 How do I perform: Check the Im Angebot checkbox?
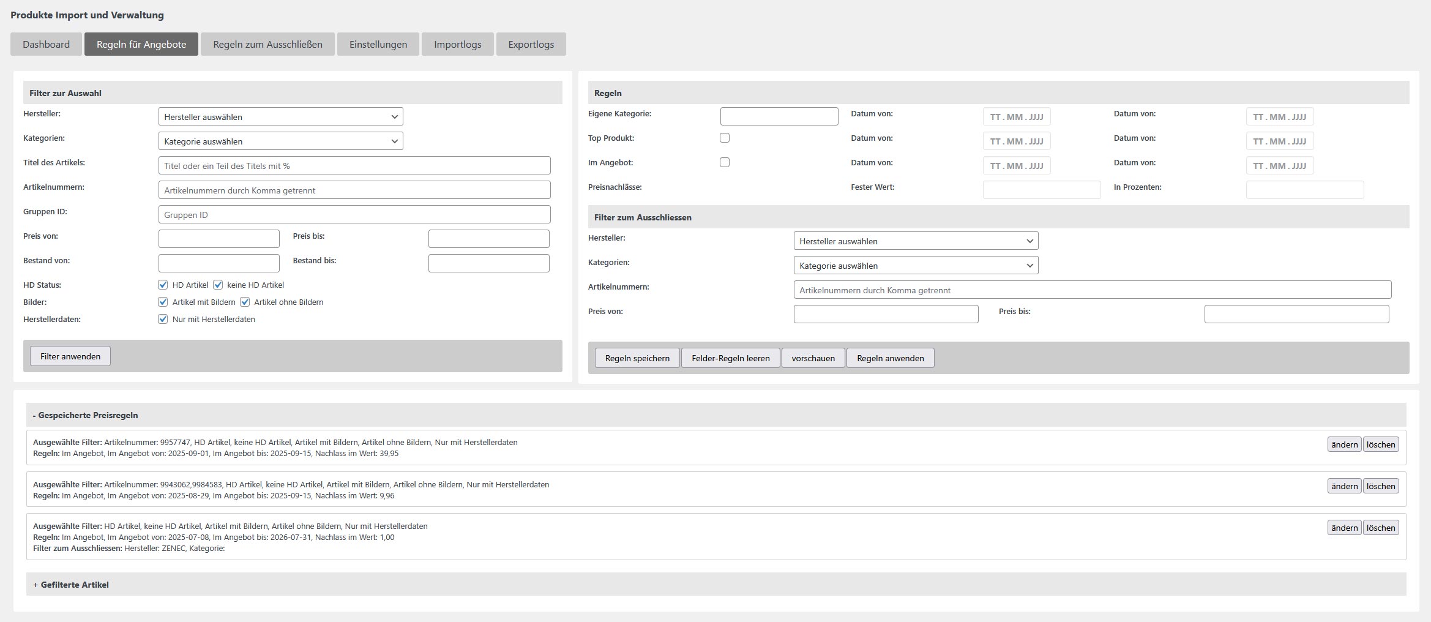coord(725,162)
